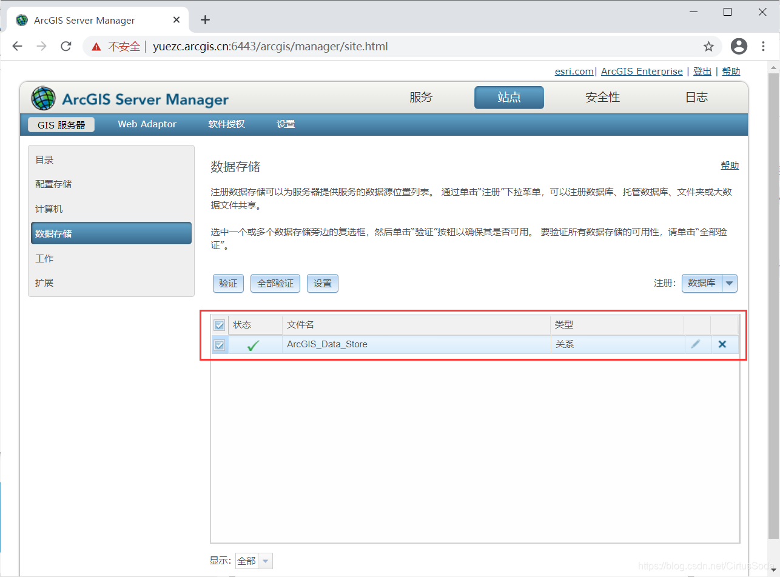Open a new browser tab with plus

click(x=205, y=19)
